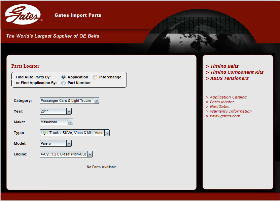Open the Model dropdown showing Pajero

click(x=56, y=143)
